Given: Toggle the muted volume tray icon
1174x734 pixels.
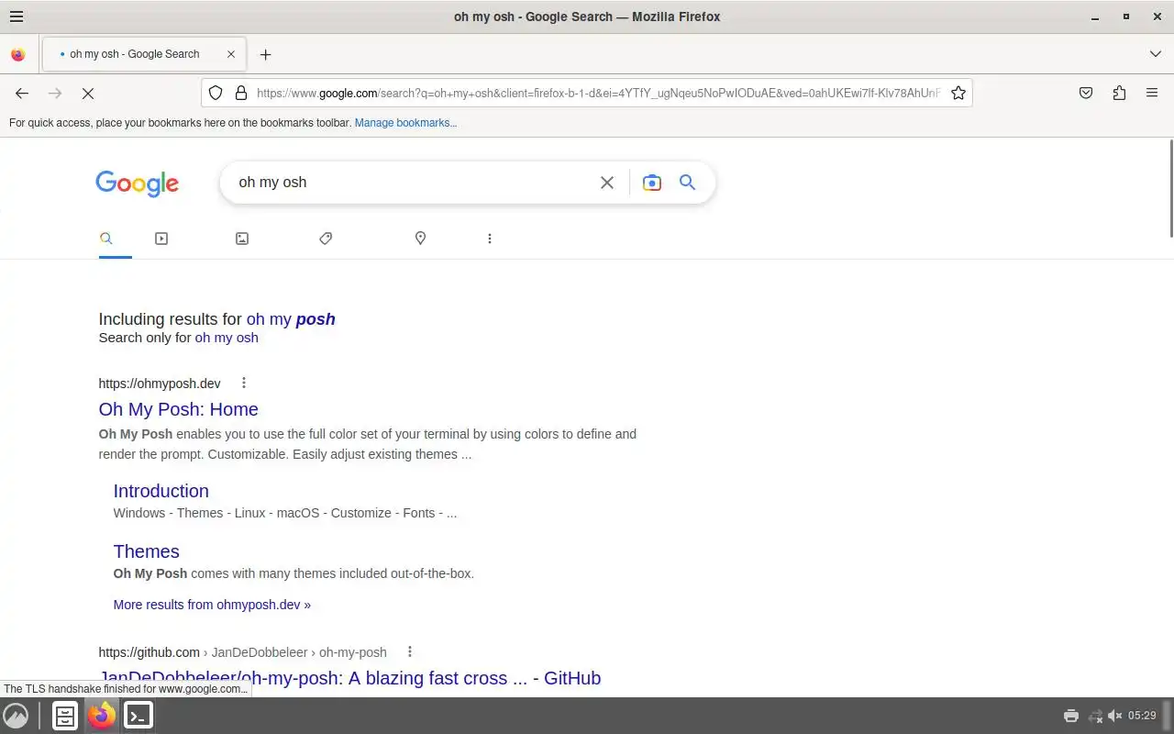Looking at the screenshot, I should pyautogui.click(x=1115, y=716).
